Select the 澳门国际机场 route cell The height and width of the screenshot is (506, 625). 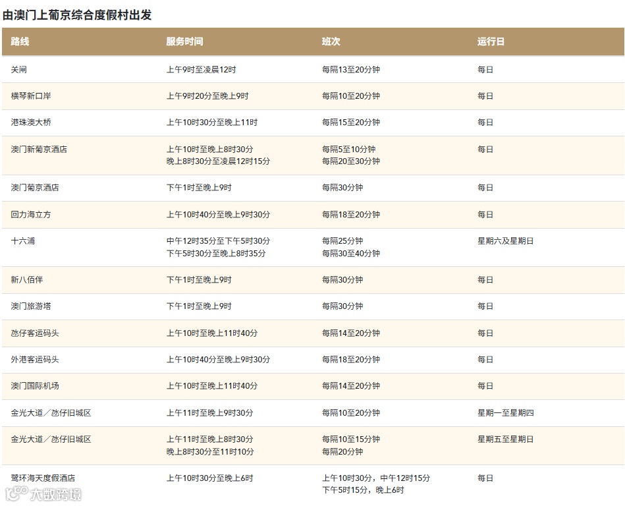[x=35, y=385]
